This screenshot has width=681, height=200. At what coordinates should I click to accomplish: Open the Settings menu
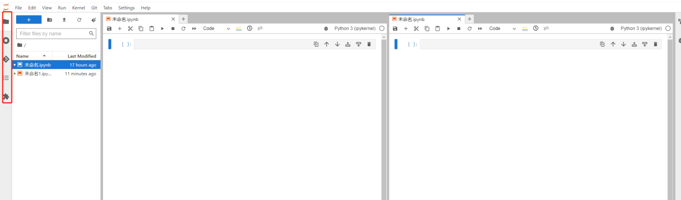tap(127, 8)
